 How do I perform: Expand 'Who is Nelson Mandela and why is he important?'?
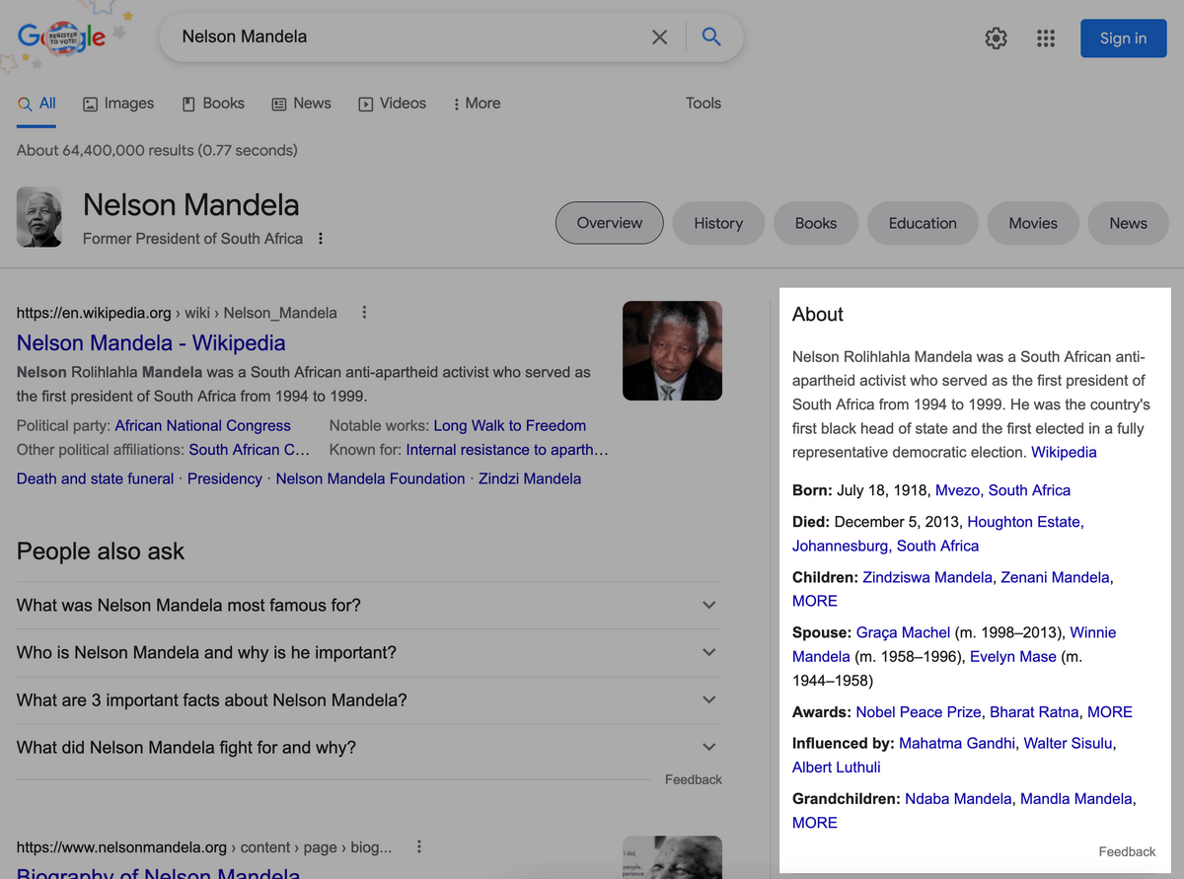[369, 653]
